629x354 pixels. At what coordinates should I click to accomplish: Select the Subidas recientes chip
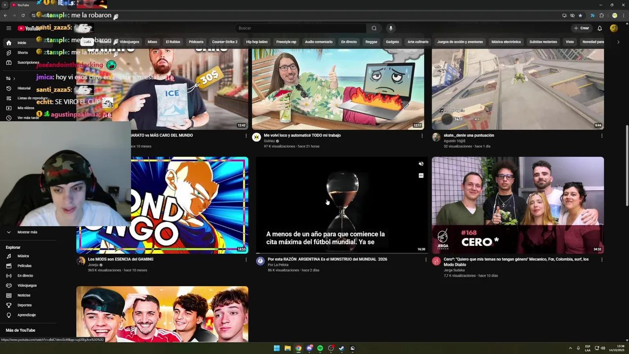click(x=543, y=42)
